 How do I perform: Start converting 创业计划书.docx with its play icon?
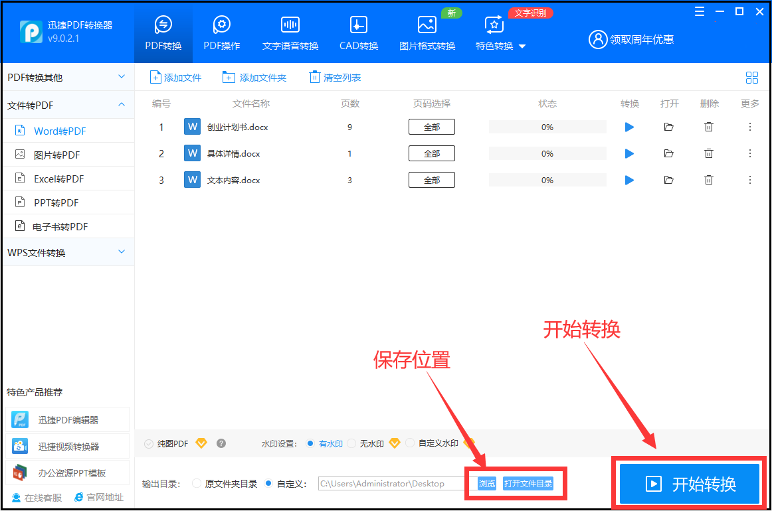tap(628, 126)
